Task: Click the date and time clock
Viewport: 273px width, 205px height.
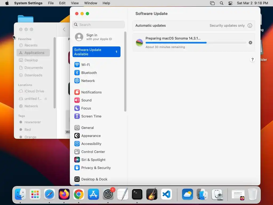Action: (x=252, y=3)
